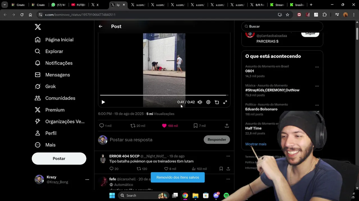Expand video to fullscreen
The height and width of the screenshot is (201, 359).
[225, 102]
